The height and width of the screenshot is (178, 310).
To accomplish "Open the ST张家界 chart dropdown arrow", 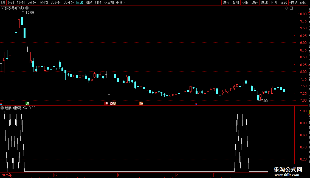I will coord(27,8).
